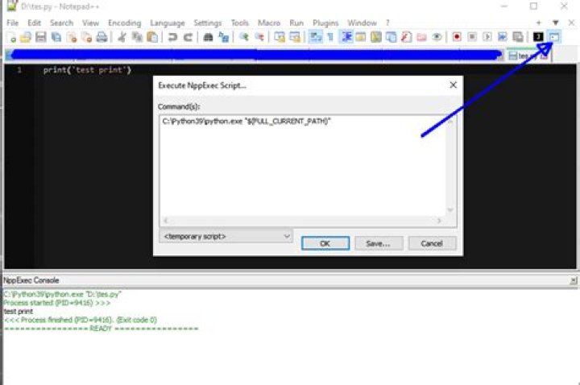Click the Redo toolbar icon
This screenshot has width=580, height=385.
pyautogui.click(x=188, y=37)
